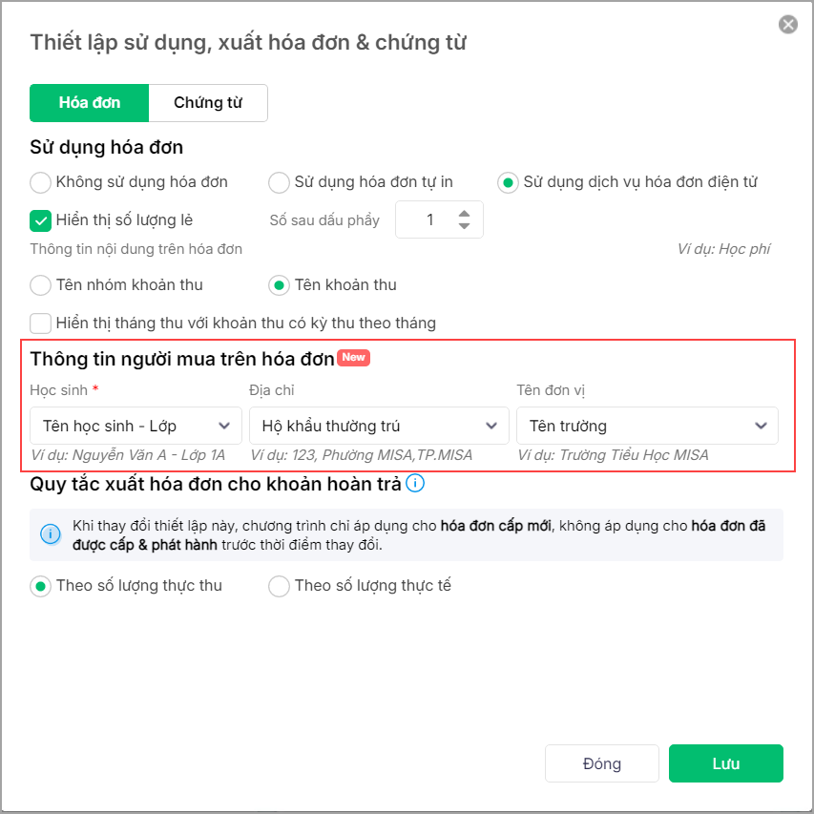814x814 pixels.
Task: Switch to the "Chứng từ" tab
Action: point(208,103)
